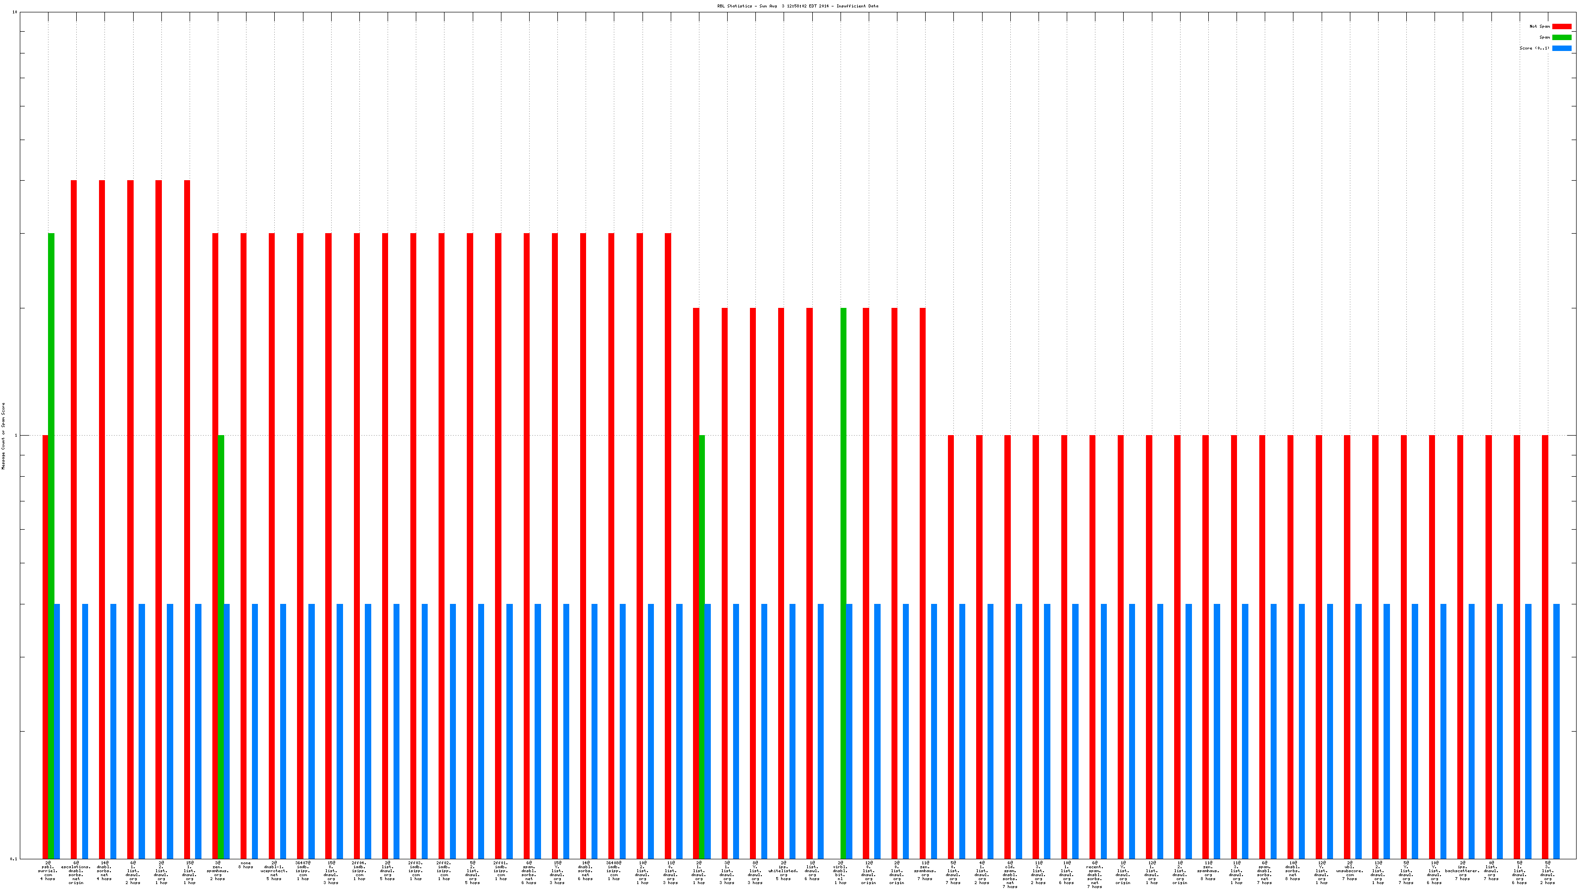Click the recent.spam.dnsbl.sorbs.net axis label

tap(1094, 874)
